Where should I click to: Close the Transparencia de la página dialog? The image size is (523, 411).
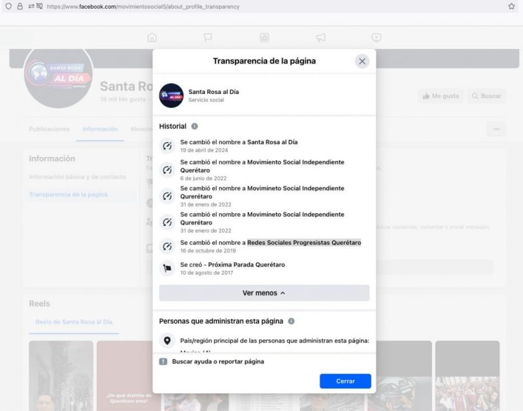click(x=362, y=61)
